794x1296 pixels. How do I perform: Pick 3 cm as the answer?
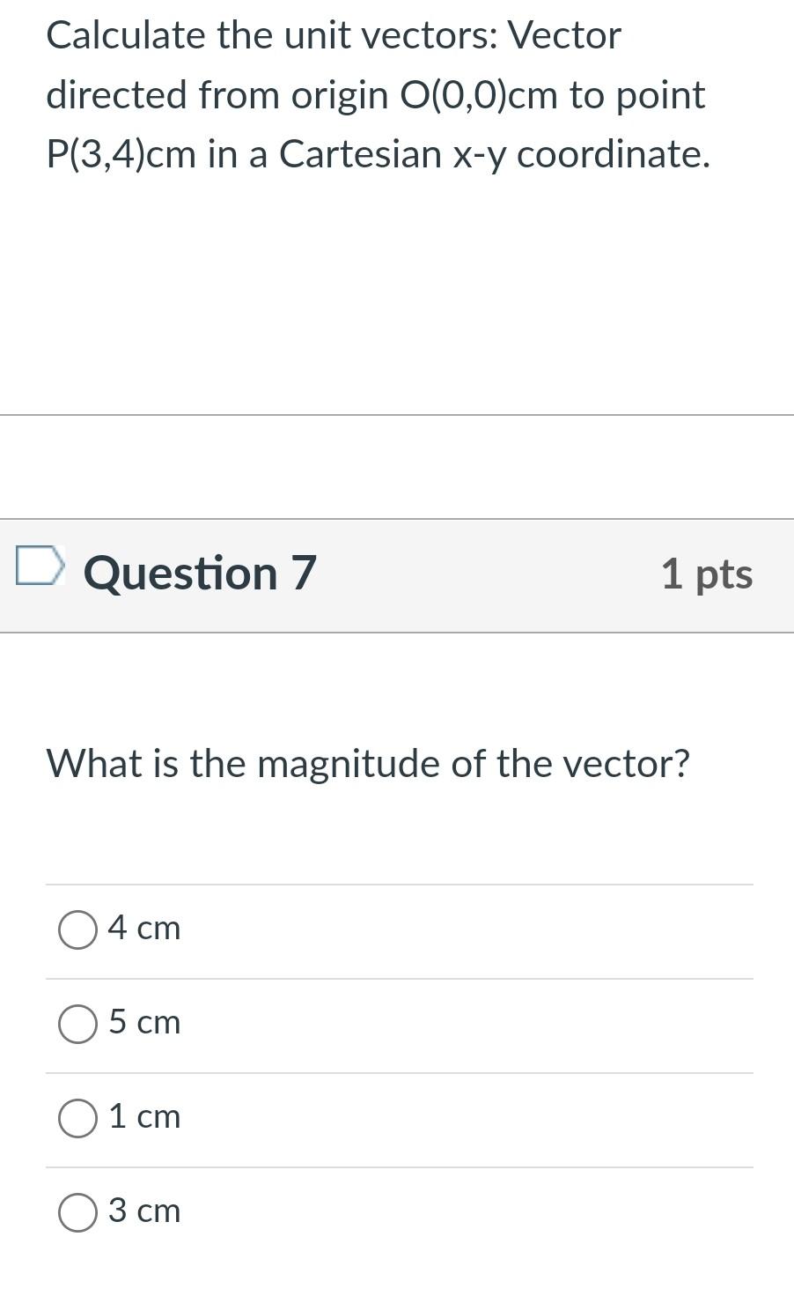click(x=77, y=1211)
